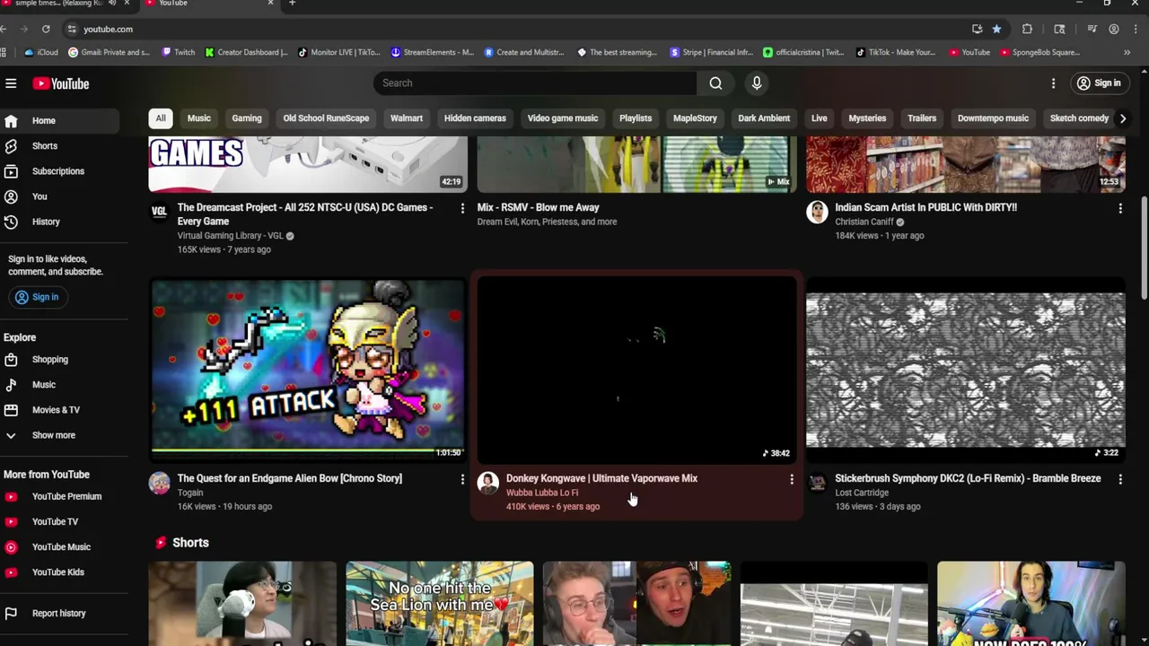Screen dimensions: 1149x646
Task: Open YouTube Music link
Action: [x=59, y=546]
